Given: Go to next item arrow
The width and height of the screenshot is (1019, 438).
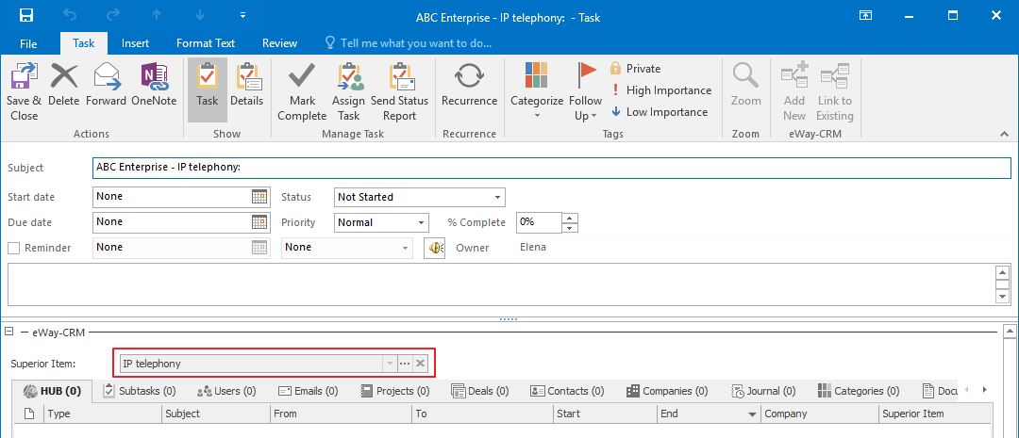Looking at the screenshot, I should point(198,15).
